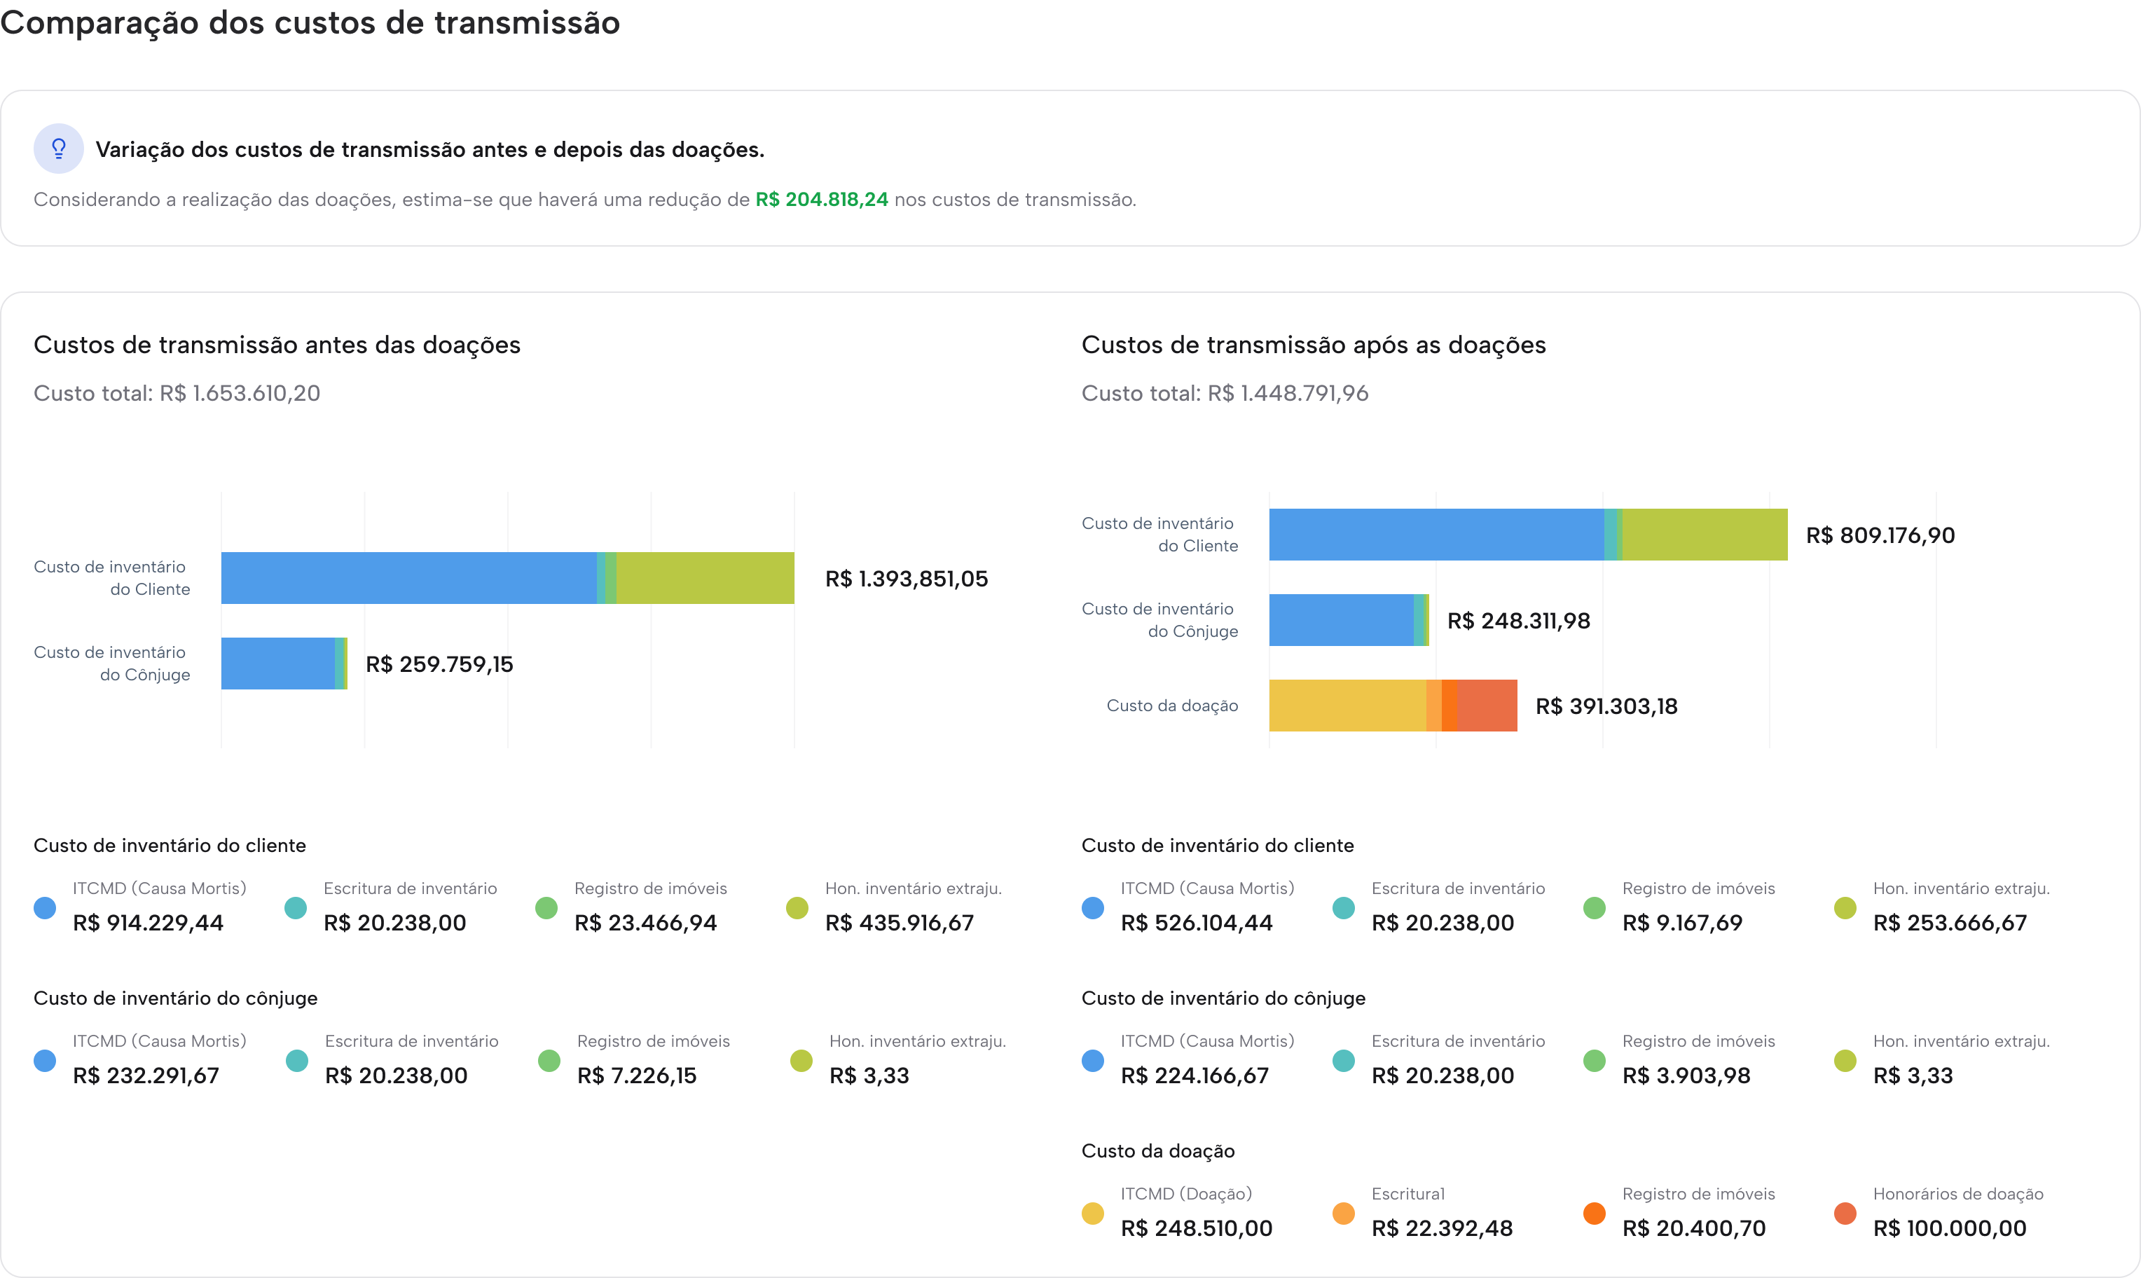Click the green dot for R$ 23.466,94
Viewport: 2141px width, 1278px height.
pos(546,907)
